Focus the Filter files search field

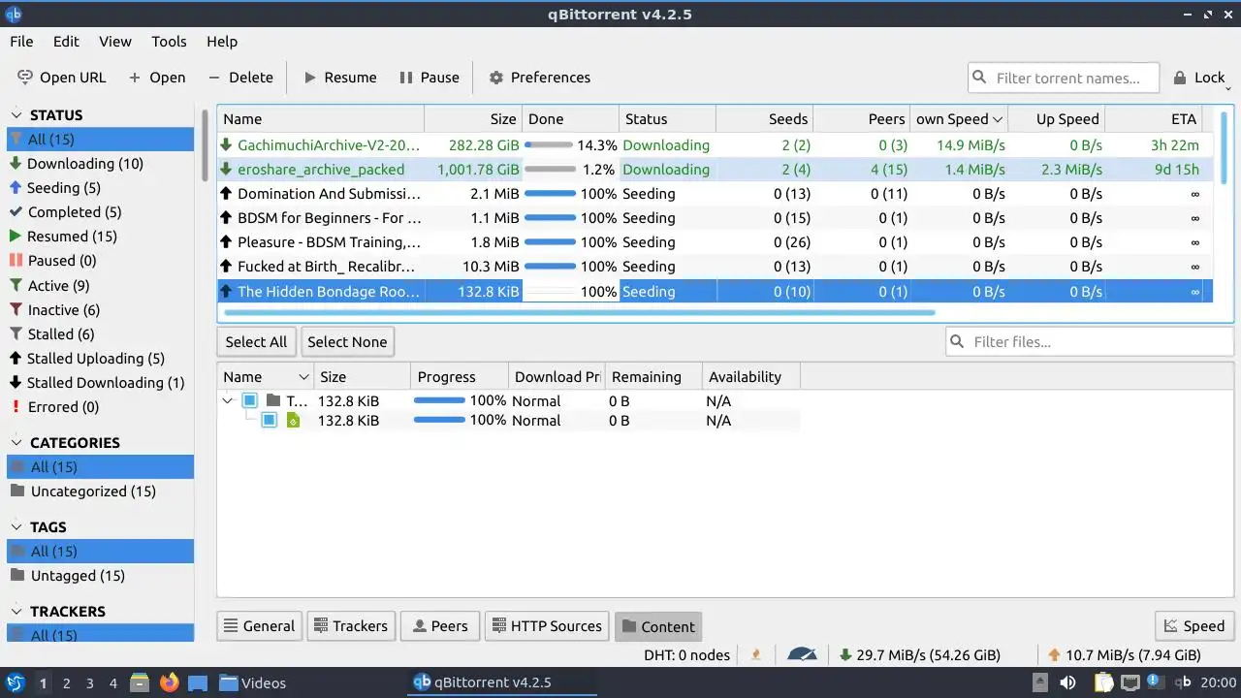1090,341
